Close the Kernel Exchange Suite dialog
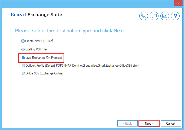This screenshot has width=185, height=130. click(178, 3)
